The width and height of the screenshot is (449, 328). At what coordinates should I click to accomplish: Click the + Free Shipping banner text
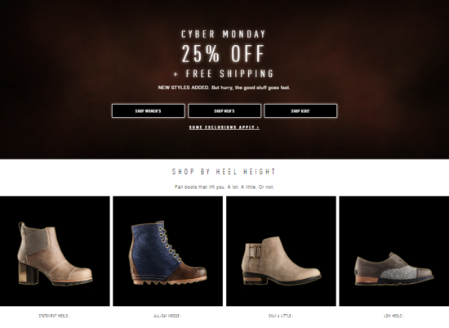click(224, 74)
